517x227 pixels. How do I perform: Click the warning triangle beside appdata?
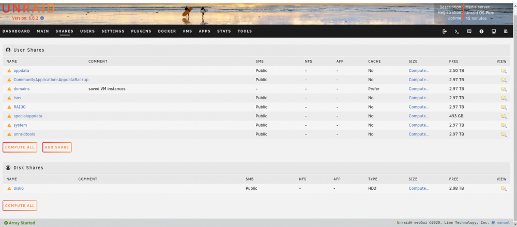click(9, 71)
